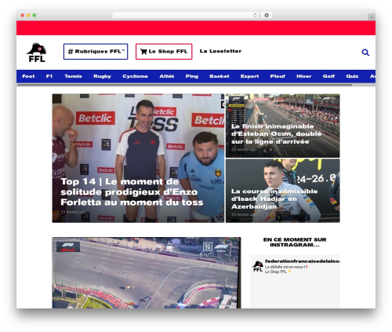This screenshot has height=332, width=392.
Task: Click the macOS yellow minimize button
Action: point(28,16)
